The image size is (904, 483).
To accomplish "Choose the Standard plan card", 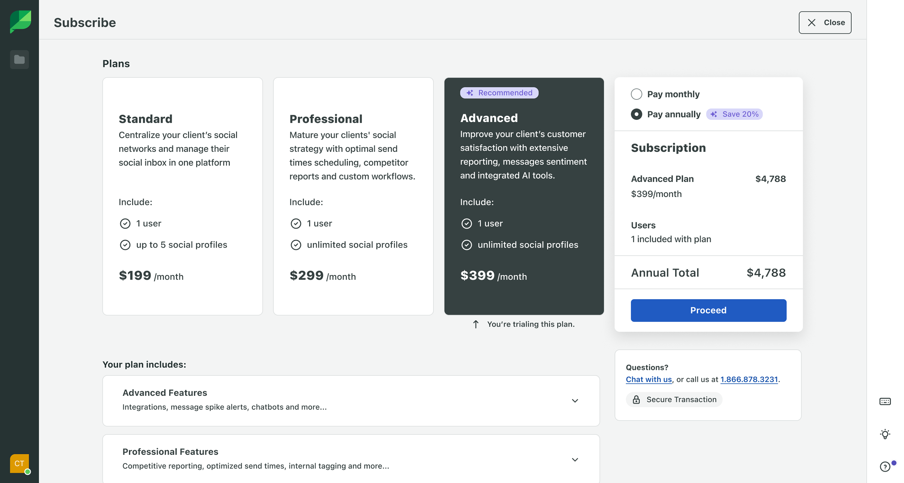I will (182, 196).
